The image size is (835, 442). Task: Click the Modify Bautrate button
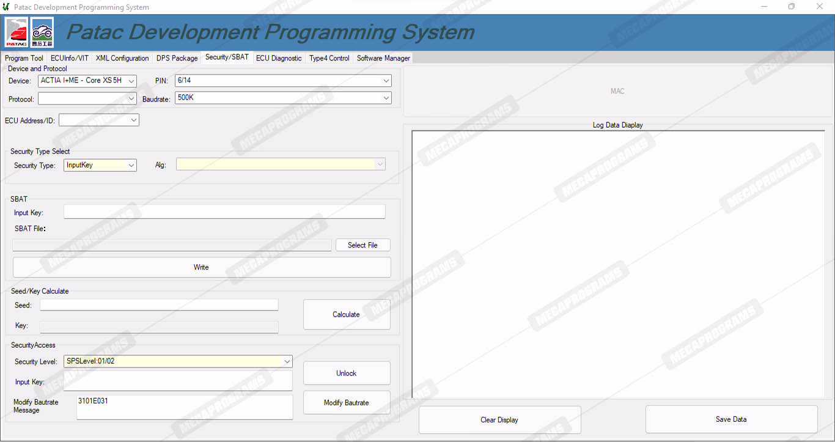347,402
